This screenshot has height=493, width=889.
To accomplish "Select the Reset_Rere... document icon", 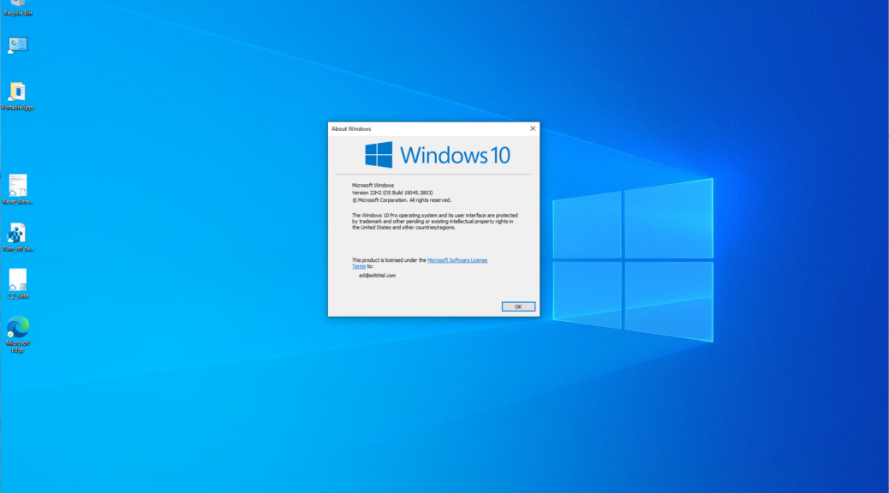I will 18,190.
